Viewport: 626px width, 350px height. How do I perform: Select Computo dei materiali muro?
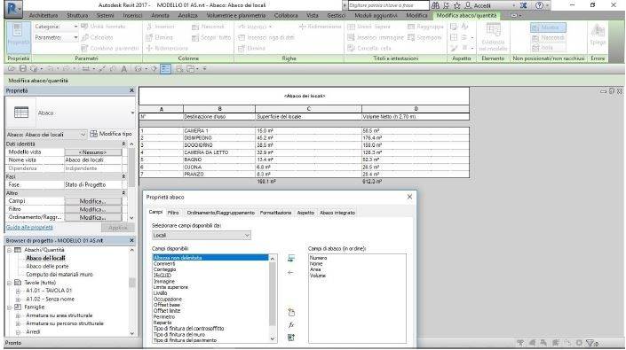(x=59, y=275)
